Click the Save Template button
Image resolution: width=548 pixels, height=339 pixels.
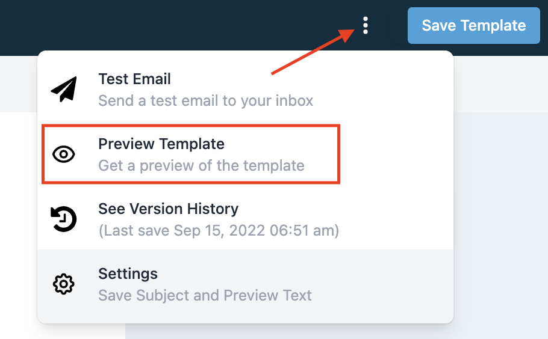(473, 25)
